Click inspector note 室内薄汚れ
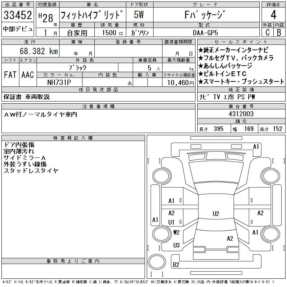 click(x=19, y=151)
